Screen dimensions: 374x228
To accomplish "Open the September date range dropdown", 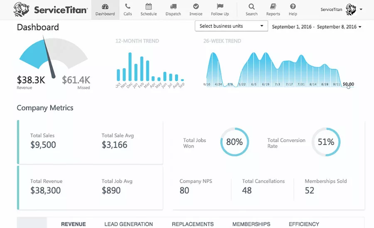I will pyautogui.click(x=317, y=27).
